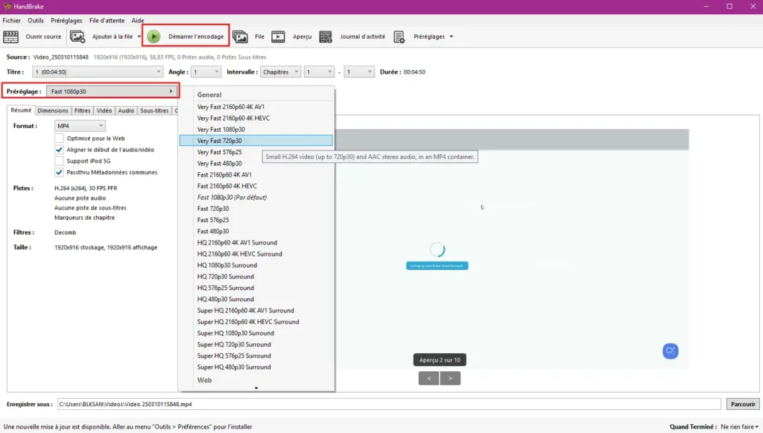
Task: Open the Angle dropdown
Action: point(206,72)
